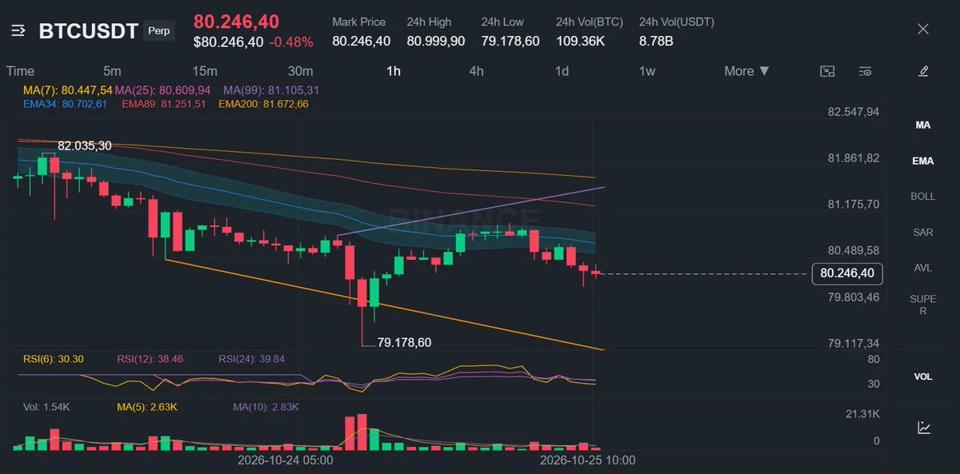Click the -0.48% price change
Viewport: 960px width, 474px height.
click(291, 42)
